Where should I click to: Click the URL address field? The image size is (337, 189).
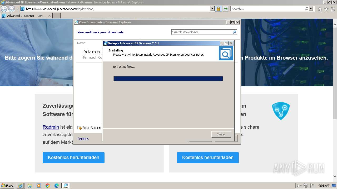click(118, 9)
